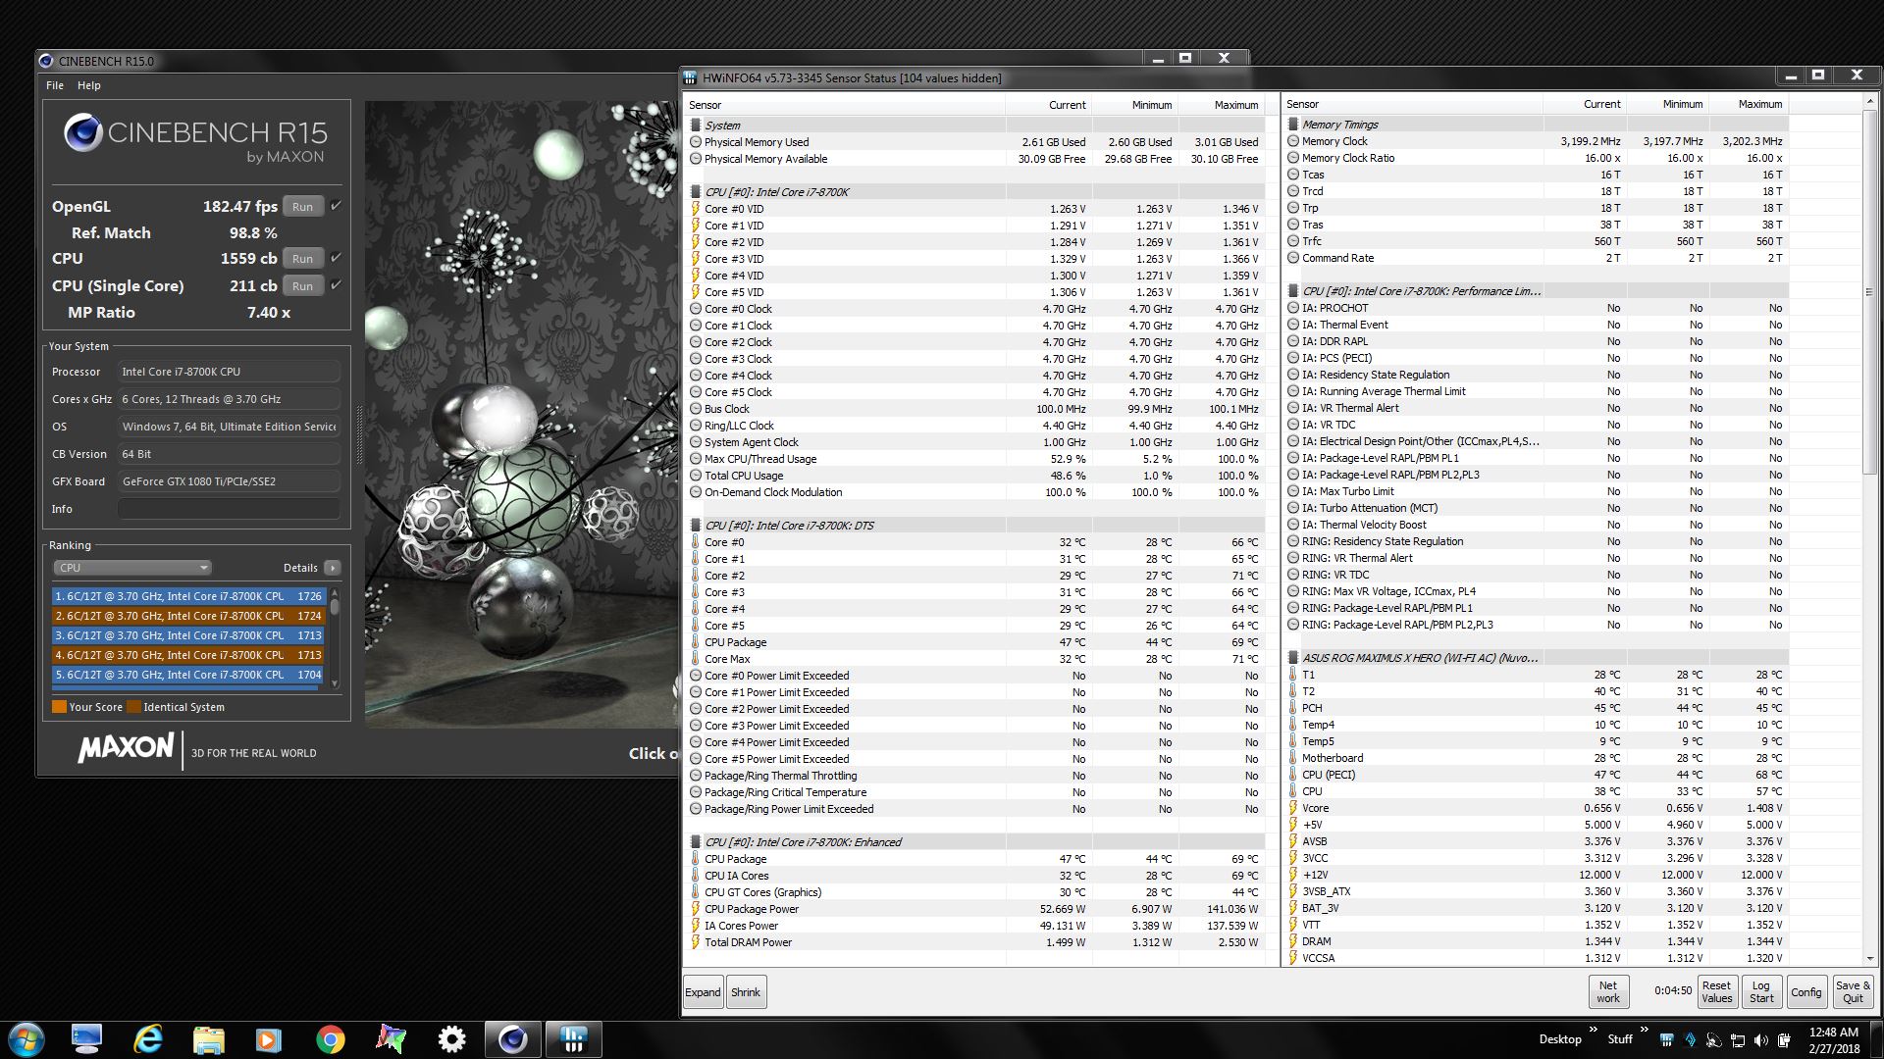The height and width of the screenshot is (1059, 1884).
Task: Toggle the CPU (Single Core) test checkmark
Action: tap(337, 285)
